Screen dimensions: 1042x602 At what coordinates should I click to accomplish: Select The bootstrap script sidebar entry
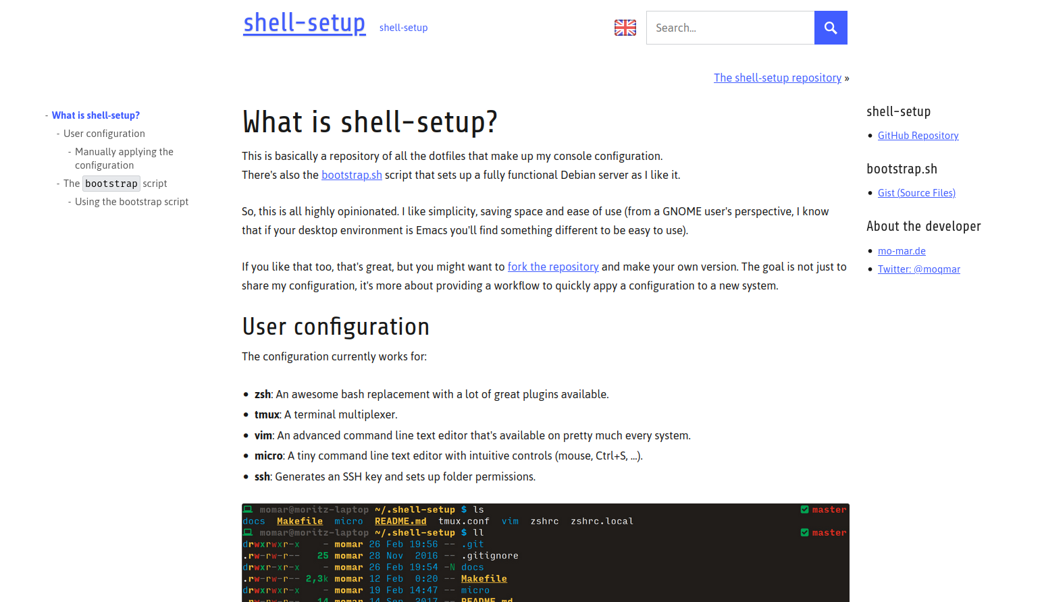click(115, 184)
